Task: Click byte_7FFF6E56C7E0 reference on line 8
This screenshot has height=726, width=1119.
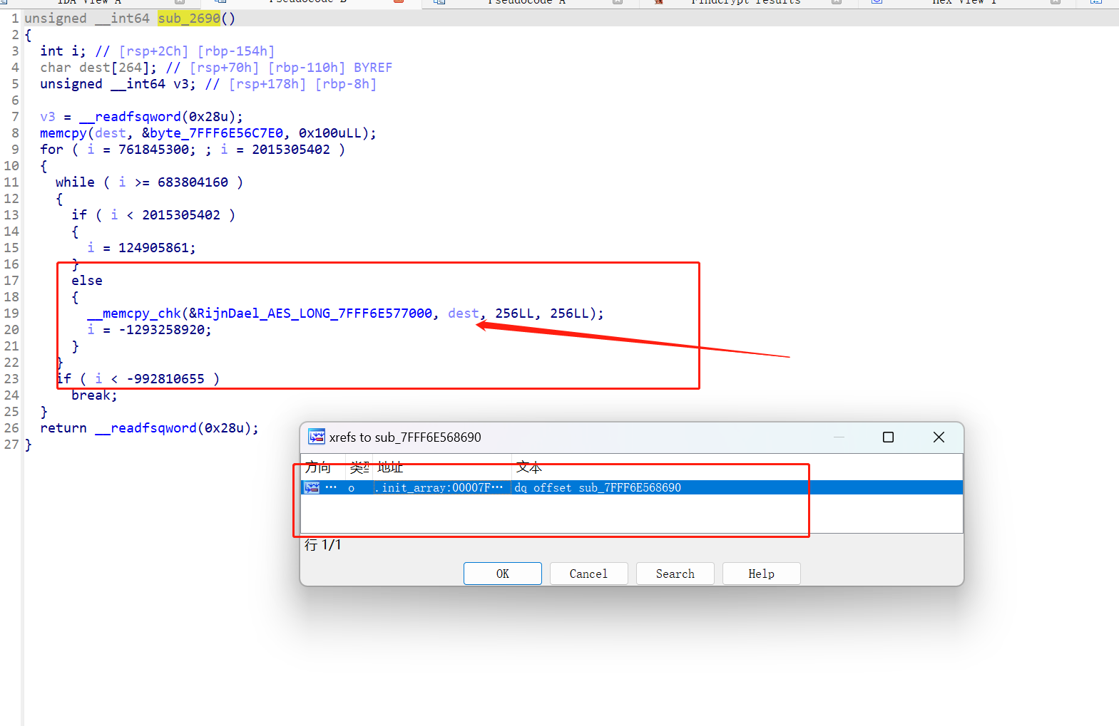Action: point(216,133)
